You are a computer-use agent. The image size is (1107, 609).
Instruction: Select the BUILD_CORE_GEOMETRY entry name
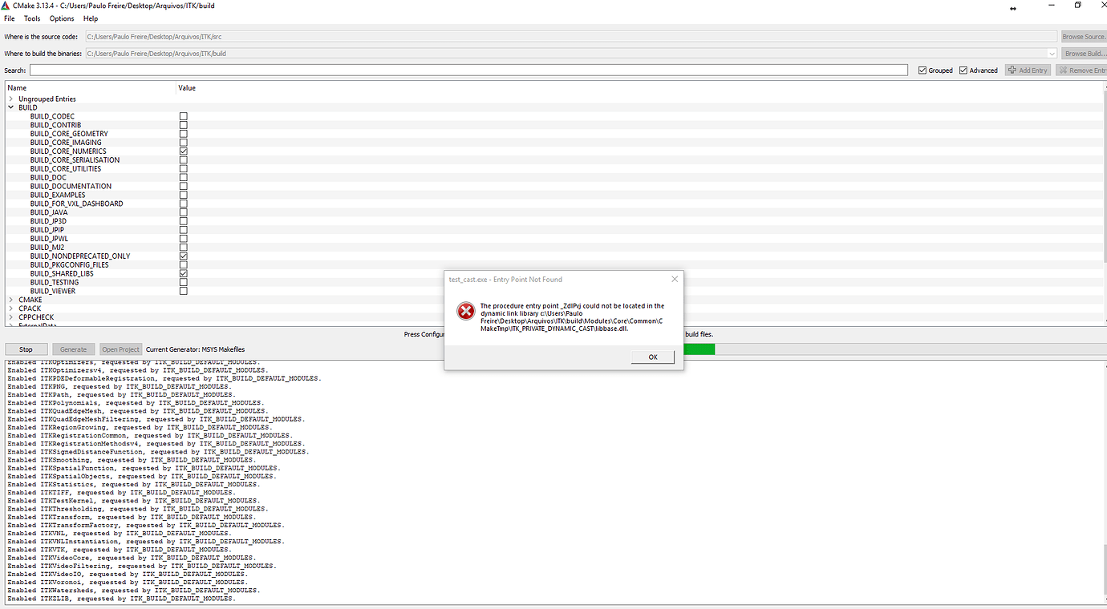[69, 134]
